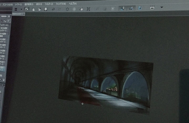Select layer レイヤー 6 2
189x123 pixels.
click(x=5, y=25)
